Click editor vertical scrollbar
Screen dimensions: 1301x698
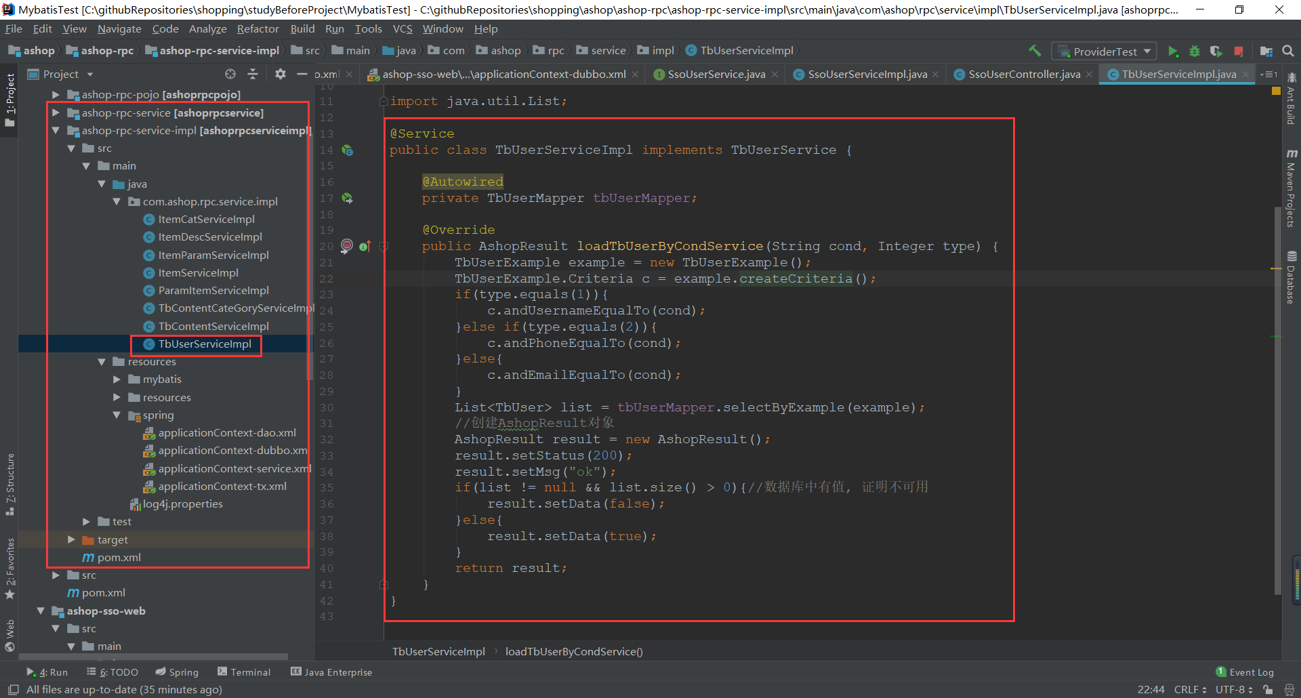tap(1278, 400)
